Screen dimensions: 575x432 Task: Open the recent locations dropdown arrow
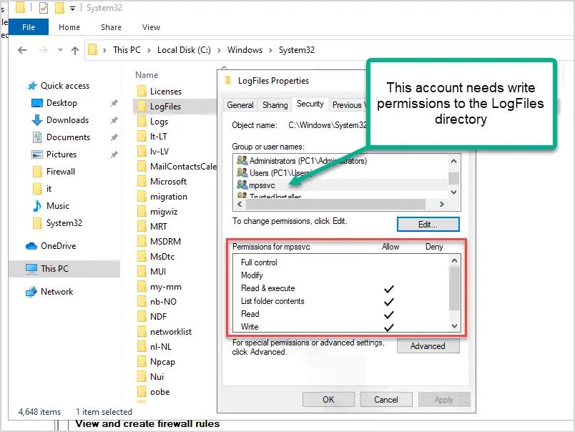tap(60, 50)
